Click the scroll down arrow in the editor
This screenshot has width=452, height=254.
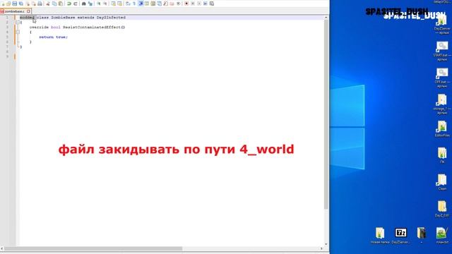[326, 244]
